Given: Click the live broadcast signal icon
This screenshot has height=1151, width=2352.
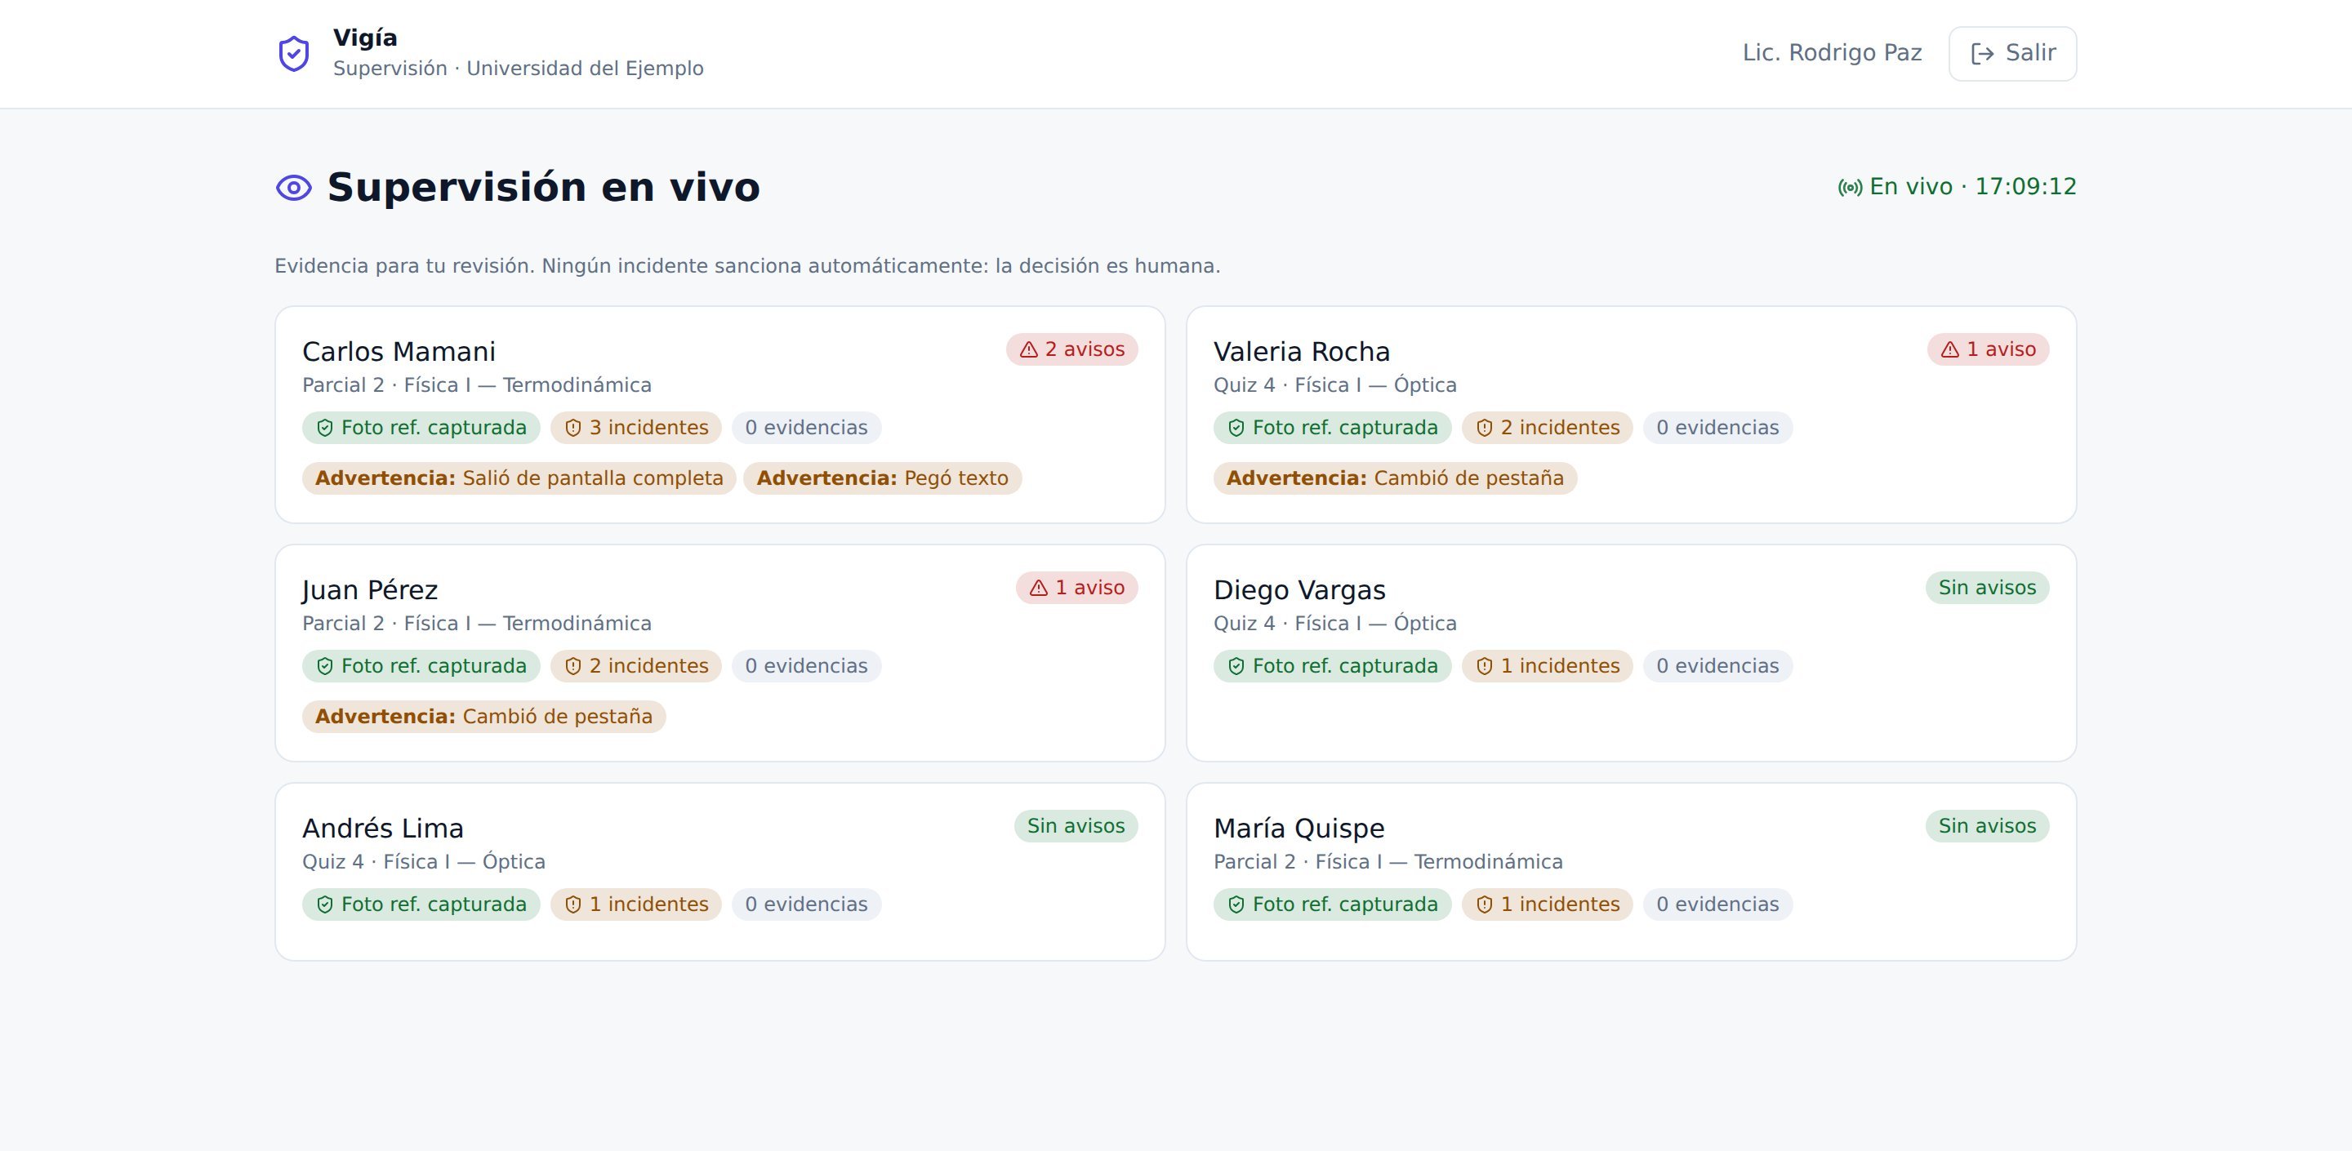Looking at the screenshot, I should [1850, 188].
